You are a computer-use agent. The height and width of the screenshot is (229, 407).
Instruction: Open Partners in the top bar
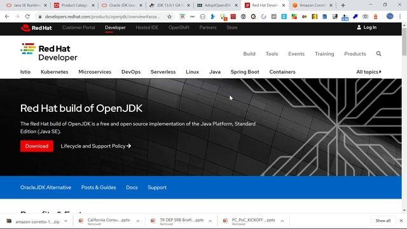tap(208, 27)
